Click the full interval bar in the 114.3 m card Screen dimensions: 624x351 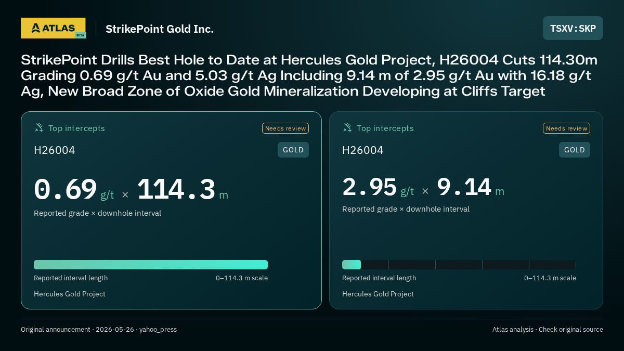tap(151, 265)
